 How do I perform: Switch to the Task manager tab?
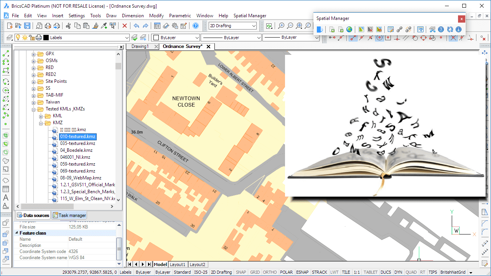70,215
